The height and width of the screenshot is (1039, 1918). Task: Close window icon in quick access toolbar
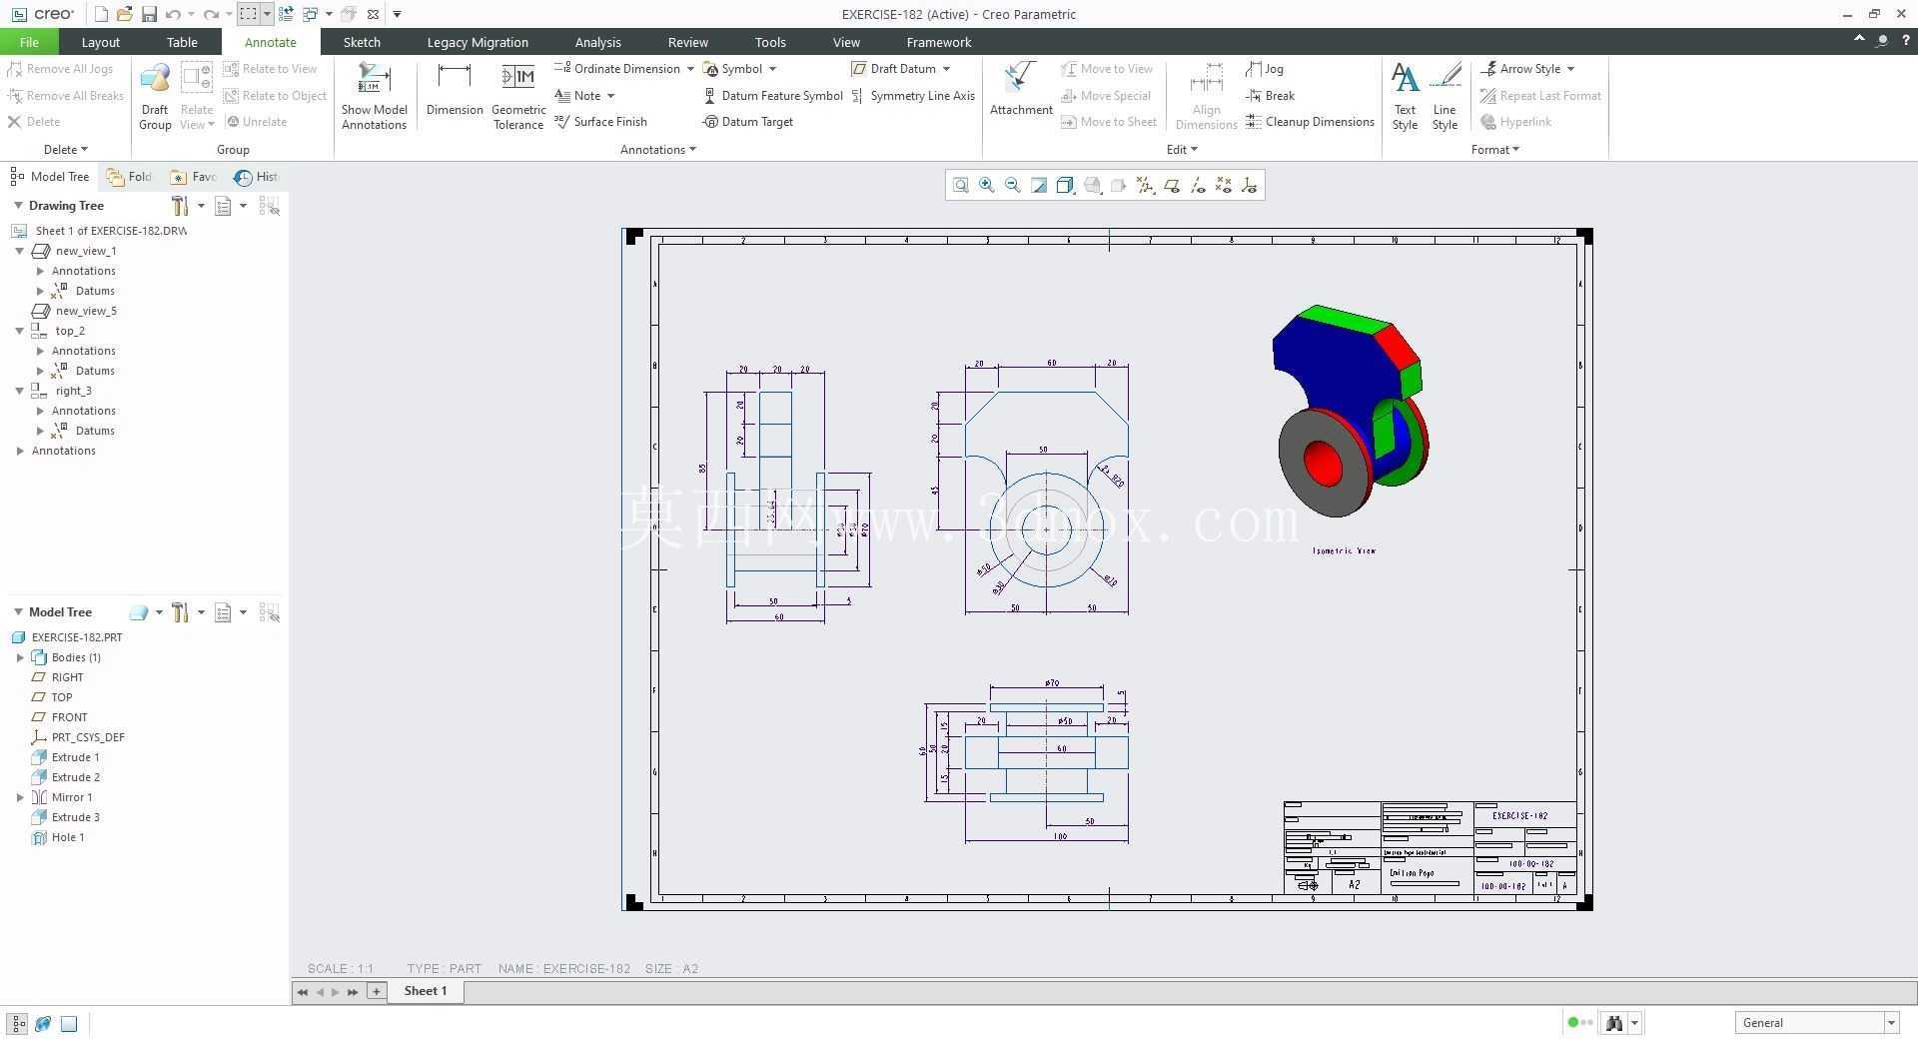373,14
